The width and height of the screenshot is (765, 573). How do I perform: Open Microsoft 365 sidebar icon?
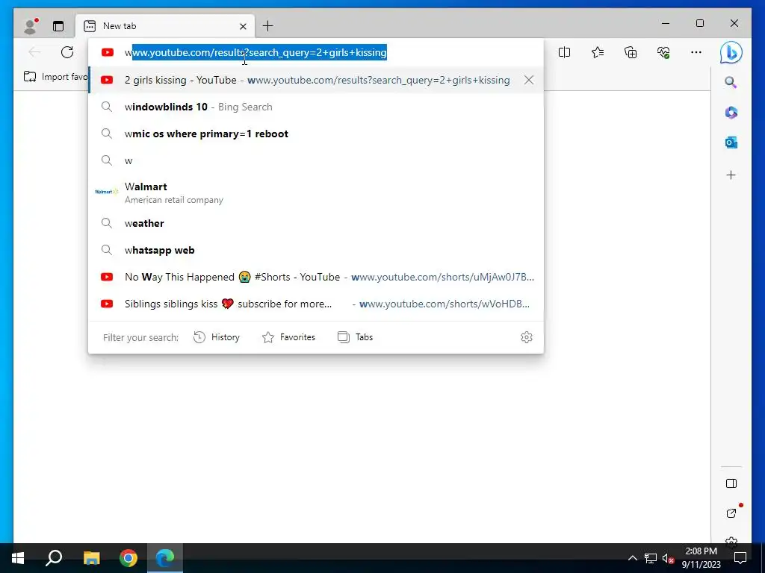tap(731, 113)
